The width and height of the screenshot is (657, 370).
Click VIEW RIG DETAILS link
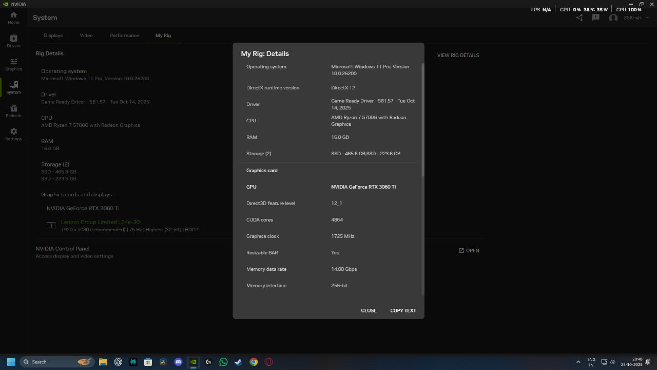pyautogui.click(x=458, y=55)
